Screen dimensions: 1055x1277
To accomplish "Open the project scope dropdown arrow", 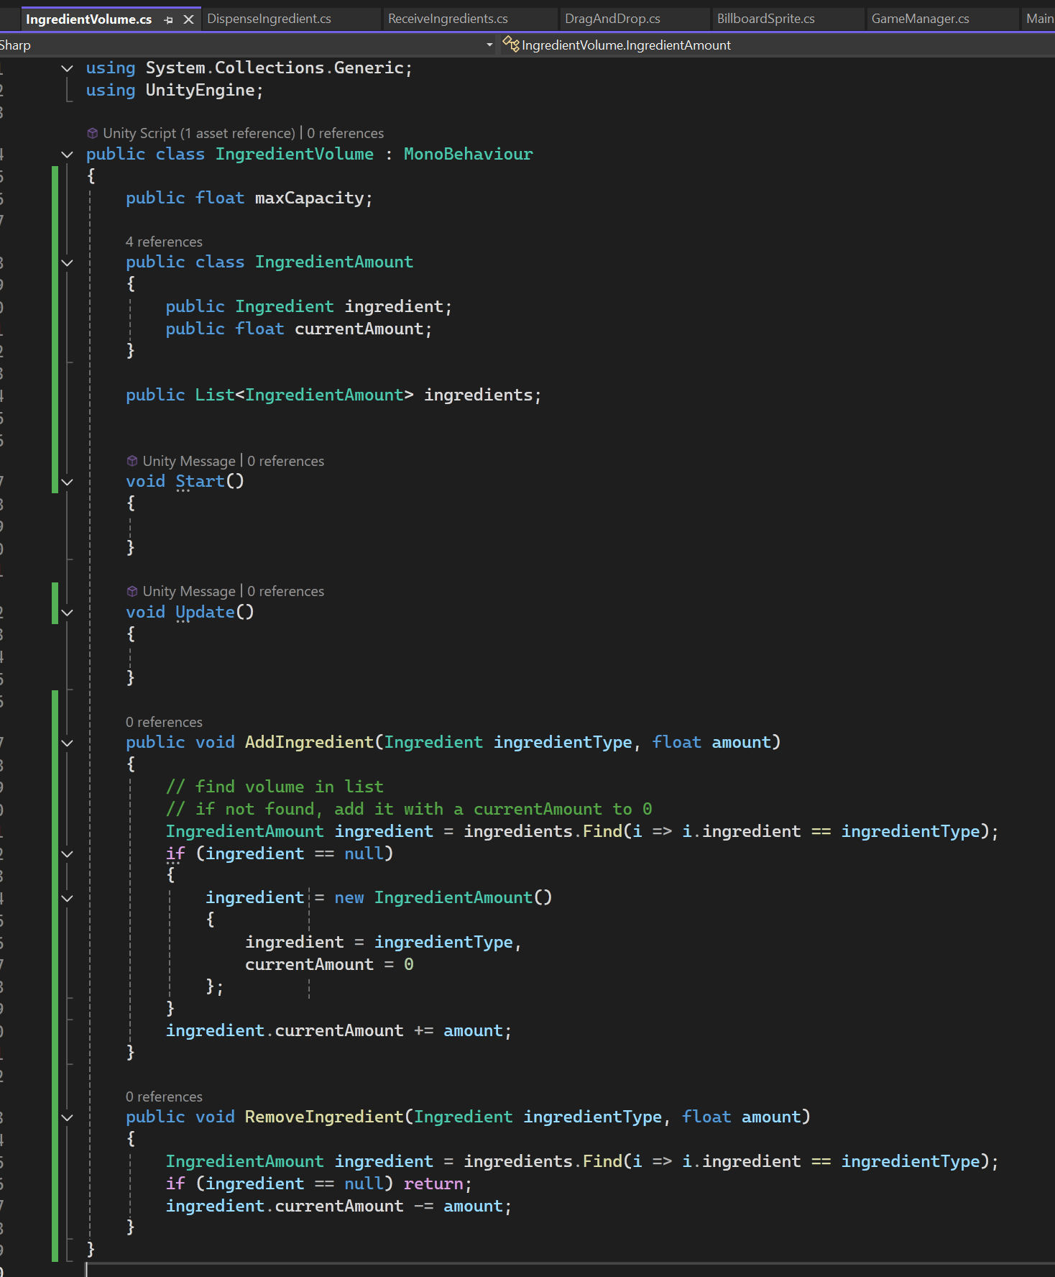I will point(489,45).
